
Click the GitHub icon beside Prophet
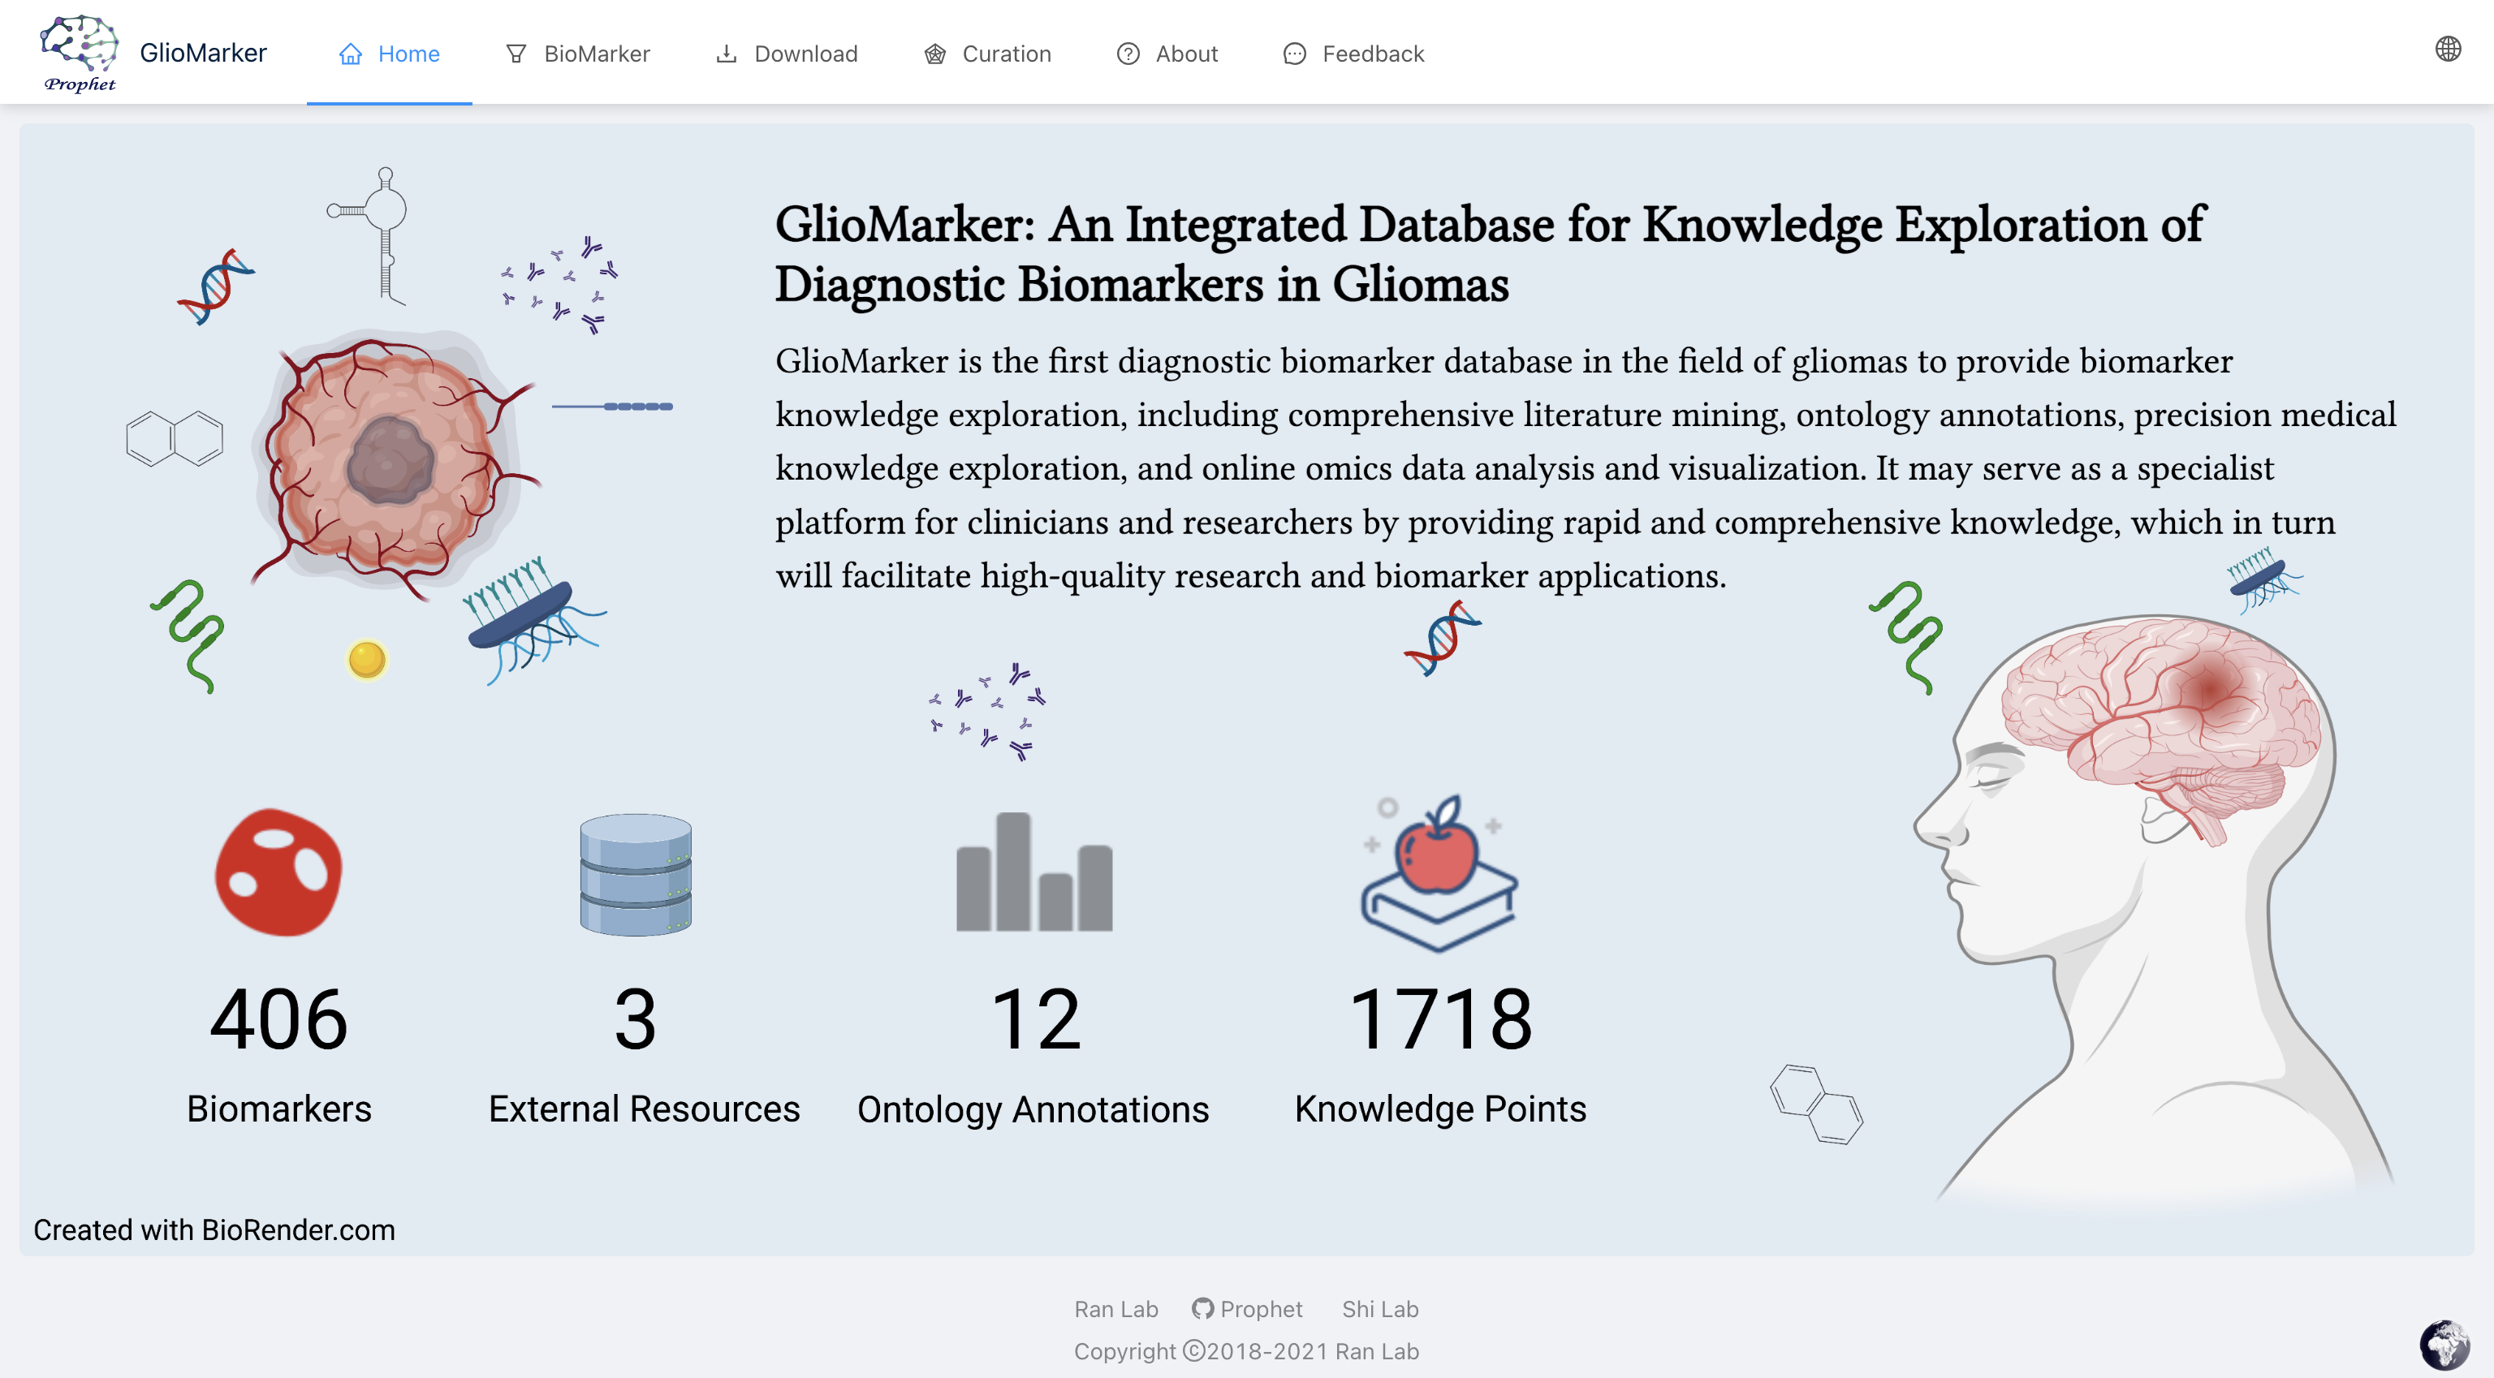coord(1202,1308)
